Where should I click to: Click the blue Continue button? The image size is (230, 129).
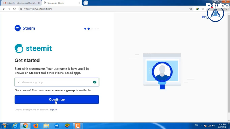tap(57, 100)
